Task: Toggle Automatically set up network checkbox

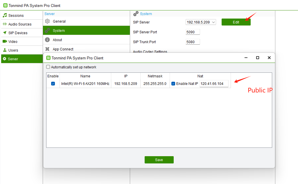Action: 48,67
